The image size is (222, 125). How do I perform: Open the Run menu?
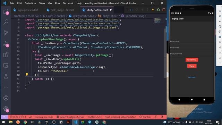tap(57, 3)
